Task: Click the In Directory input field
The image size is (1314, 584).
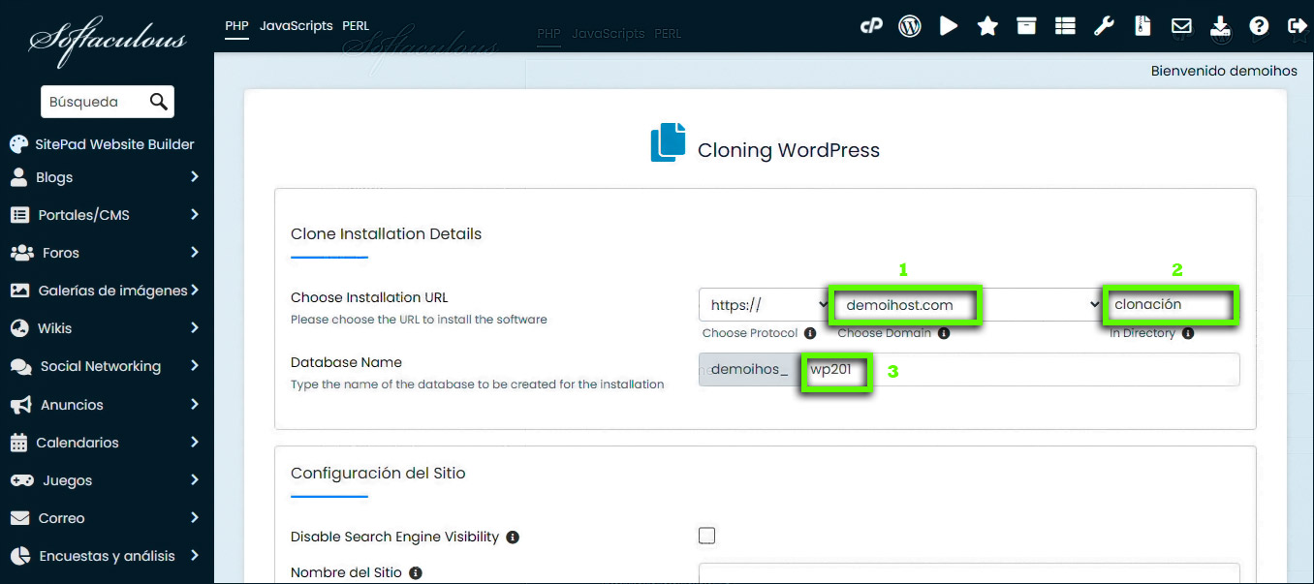Action: tap(1172, 305)
